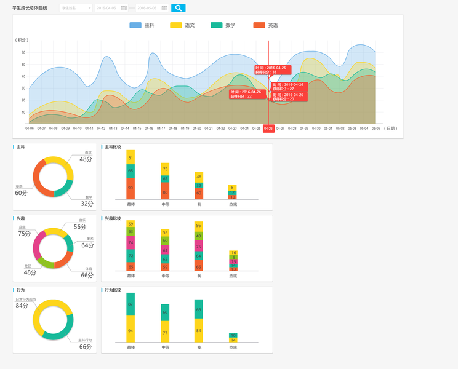Viewport: 458px width, 369px height.
Task: Select the 94 yellow segment in 行为比较 最棒 bar
Action: (x=131, y=329)
